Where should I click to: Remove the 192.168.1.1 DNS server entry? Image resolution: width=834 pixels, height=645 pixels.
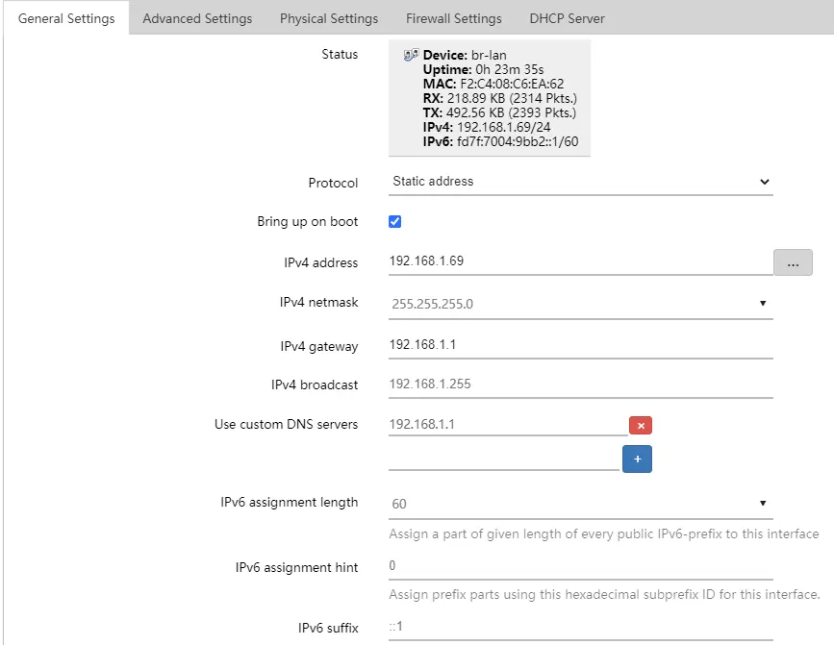(x=641, y=425)
